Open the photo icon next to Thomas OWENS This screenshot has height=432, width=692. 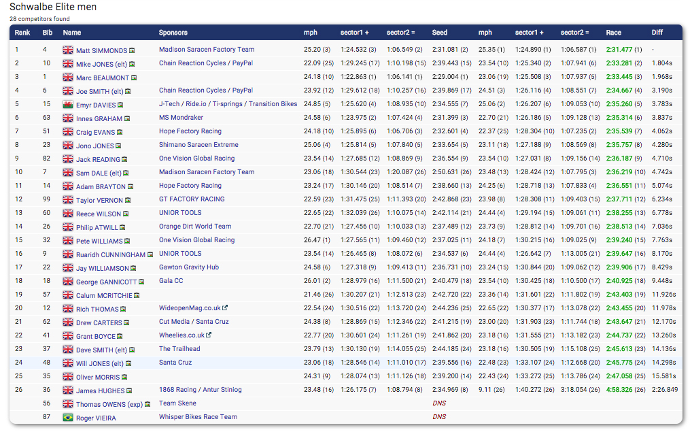tap(148, 405)
